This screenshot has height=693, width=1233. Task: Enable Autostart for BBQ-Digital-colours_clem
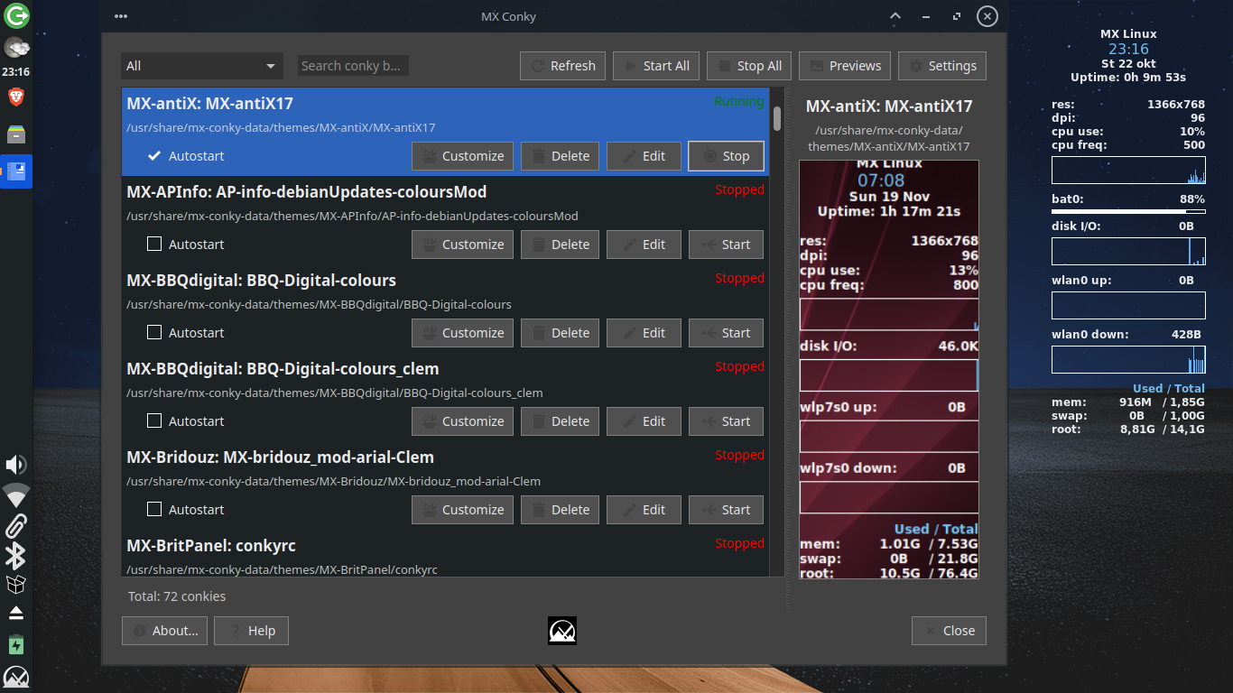(x=154, y=420)
